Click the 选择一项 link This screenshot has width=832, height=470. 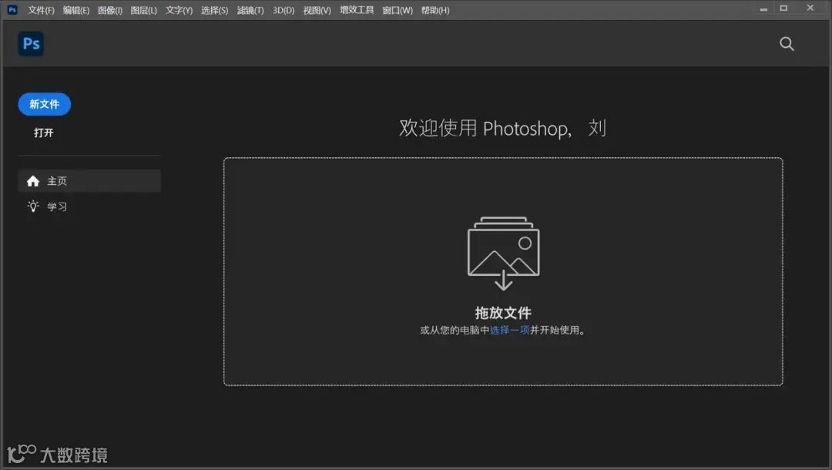[509, 330]
